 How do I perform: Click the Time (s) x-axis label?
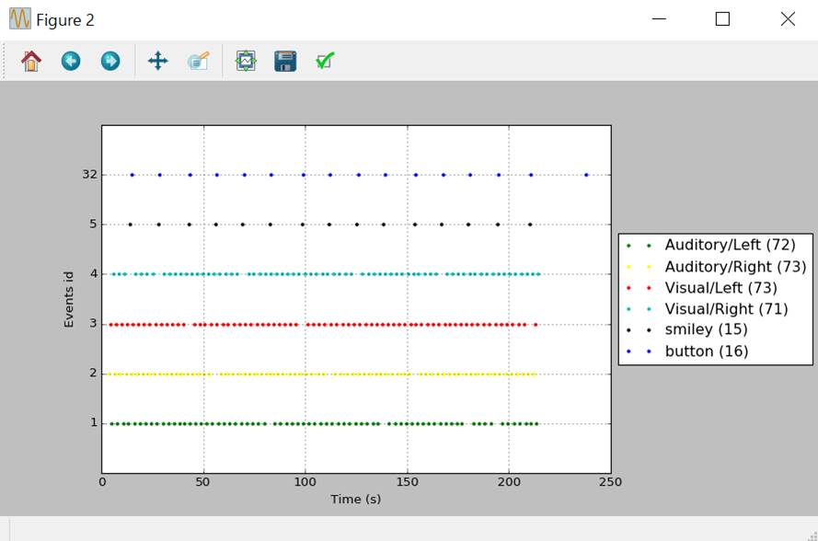tap(355, 500)
